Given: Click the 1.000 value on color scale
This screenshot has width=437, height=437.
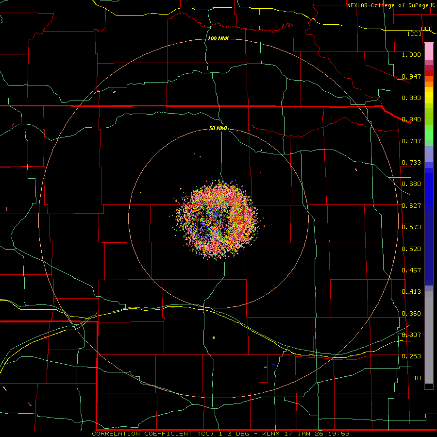Looking at the screenshot, I should [x=411, y=54].
